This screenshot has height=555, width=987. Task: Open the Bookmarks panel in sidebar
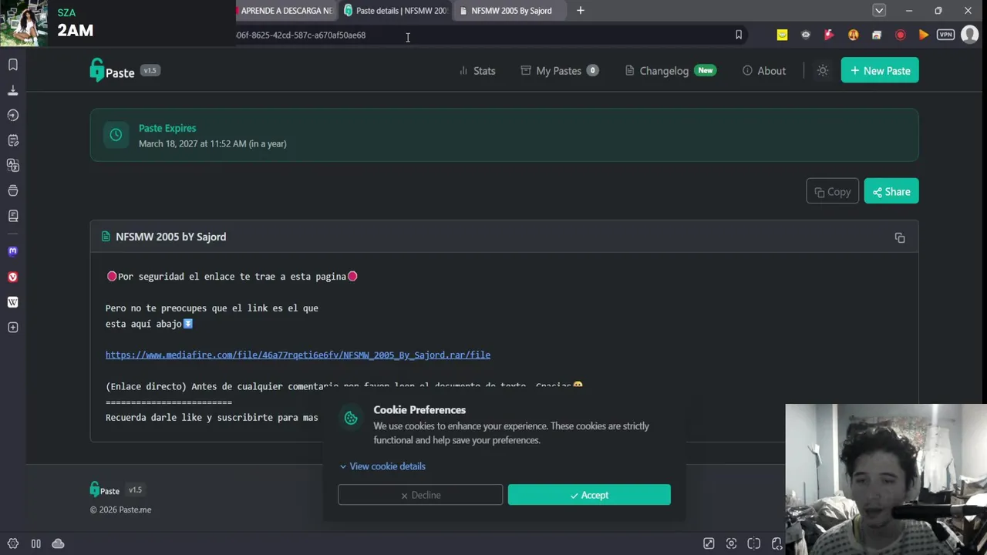(12, 65)
